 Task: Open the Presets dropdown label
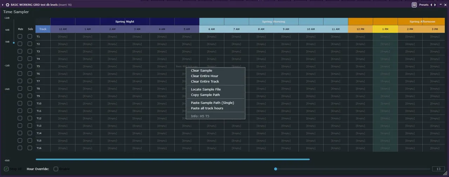point(424,5)
